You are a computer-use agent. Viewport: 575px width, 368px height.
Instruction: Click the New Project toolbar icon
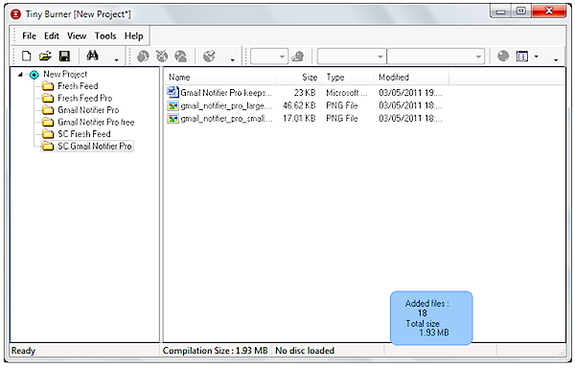click(27, 57)
